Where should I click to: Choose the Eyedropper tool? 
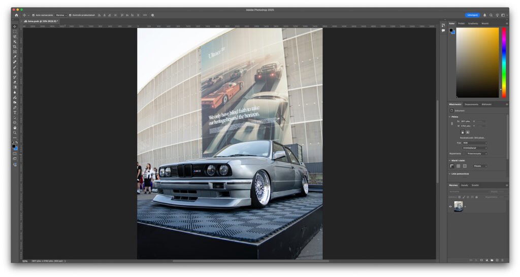(x=15, y=57)
